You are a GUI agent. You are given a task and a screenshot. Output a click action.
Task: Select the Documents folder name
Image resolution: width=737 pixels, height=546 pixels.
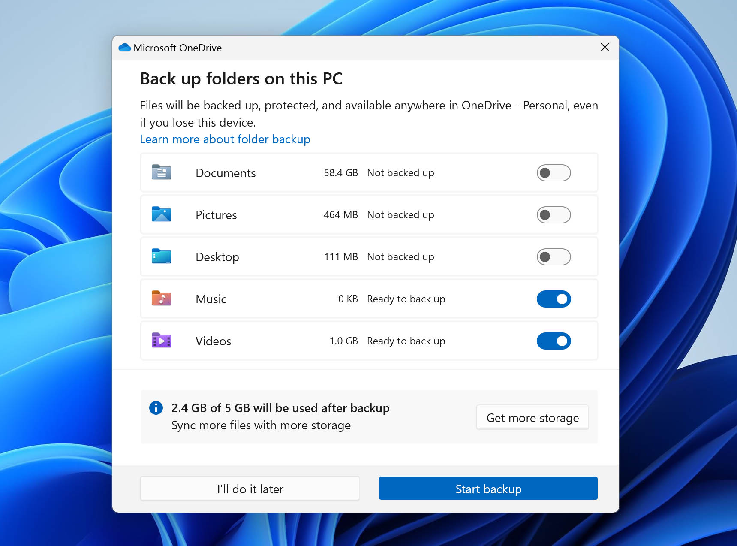point(226,173)
